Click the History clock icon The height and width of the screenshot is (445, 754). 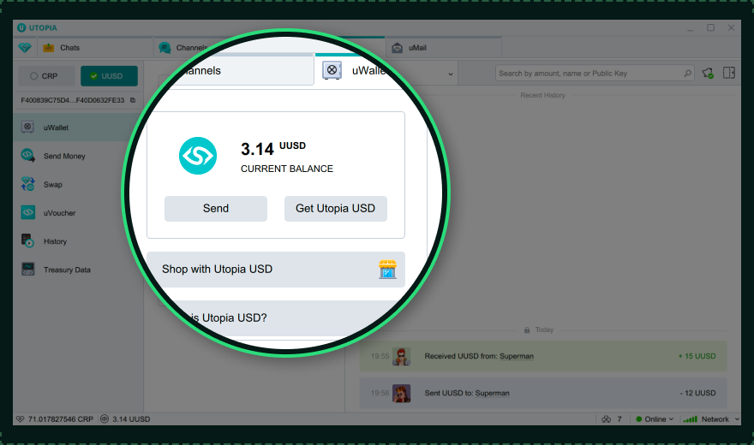[28, 240]
